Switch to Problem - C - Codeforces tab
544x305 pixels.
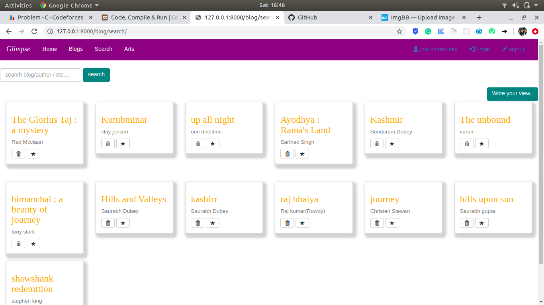coord(50,17)
